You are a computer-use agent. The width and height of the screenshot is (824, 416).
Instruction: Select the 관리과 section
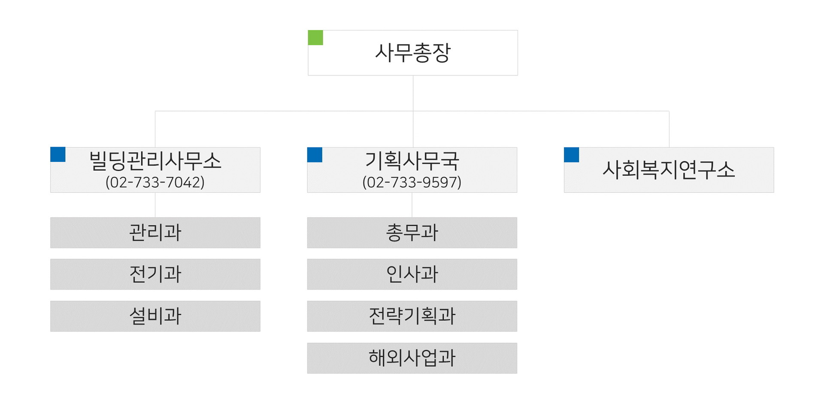[155, 233]
